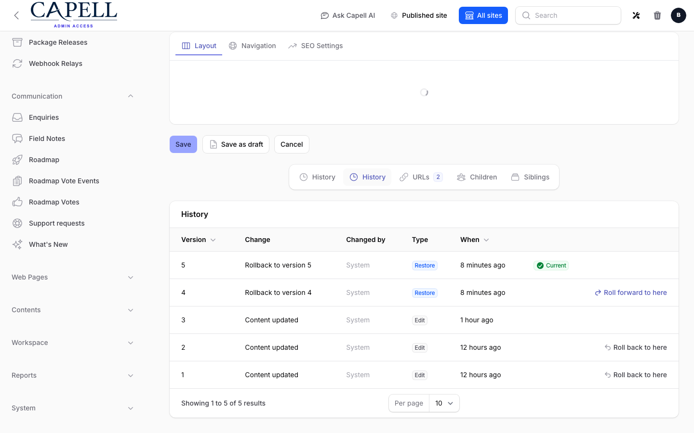The height and width of the screenshot is (433, 694).
Task: Click the Field Notes chat icon
Action: pyautogui.click(x=17, y=139)
